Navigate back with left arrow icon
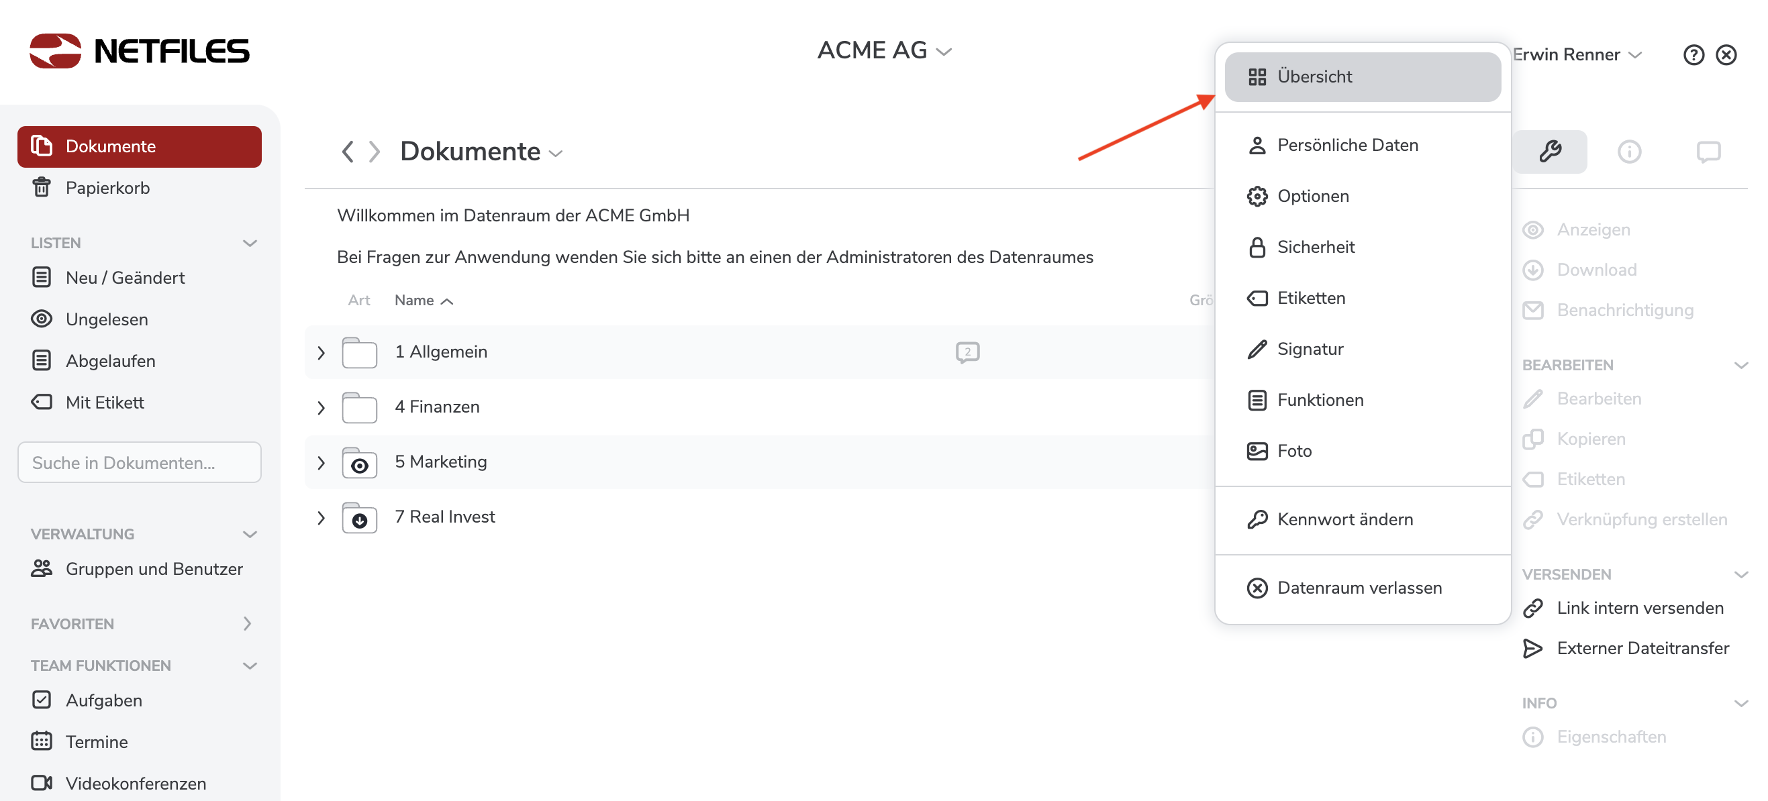 348,152
